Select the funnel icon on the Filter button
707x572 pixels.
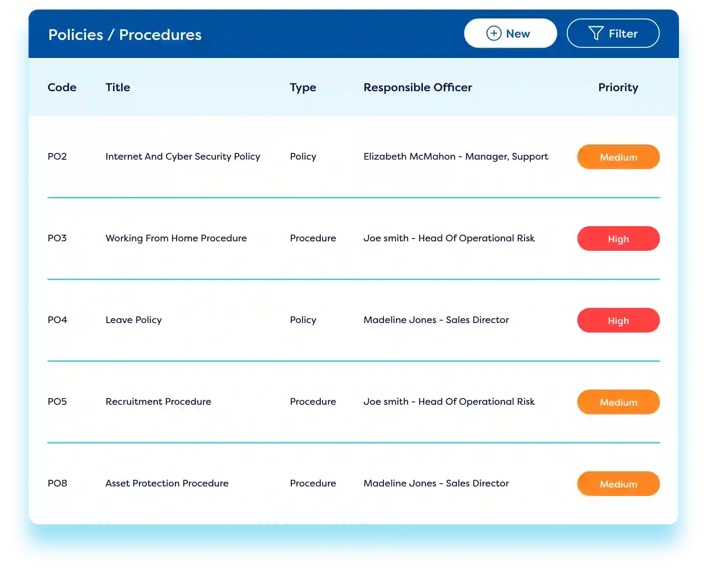pos(596,33)
